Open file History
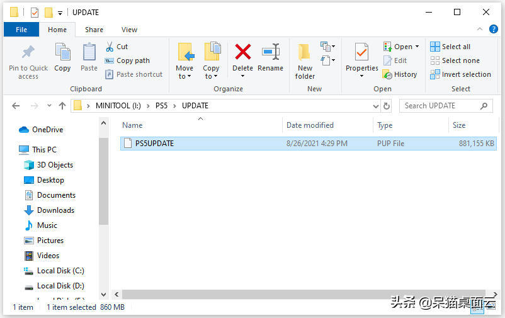 400,74
